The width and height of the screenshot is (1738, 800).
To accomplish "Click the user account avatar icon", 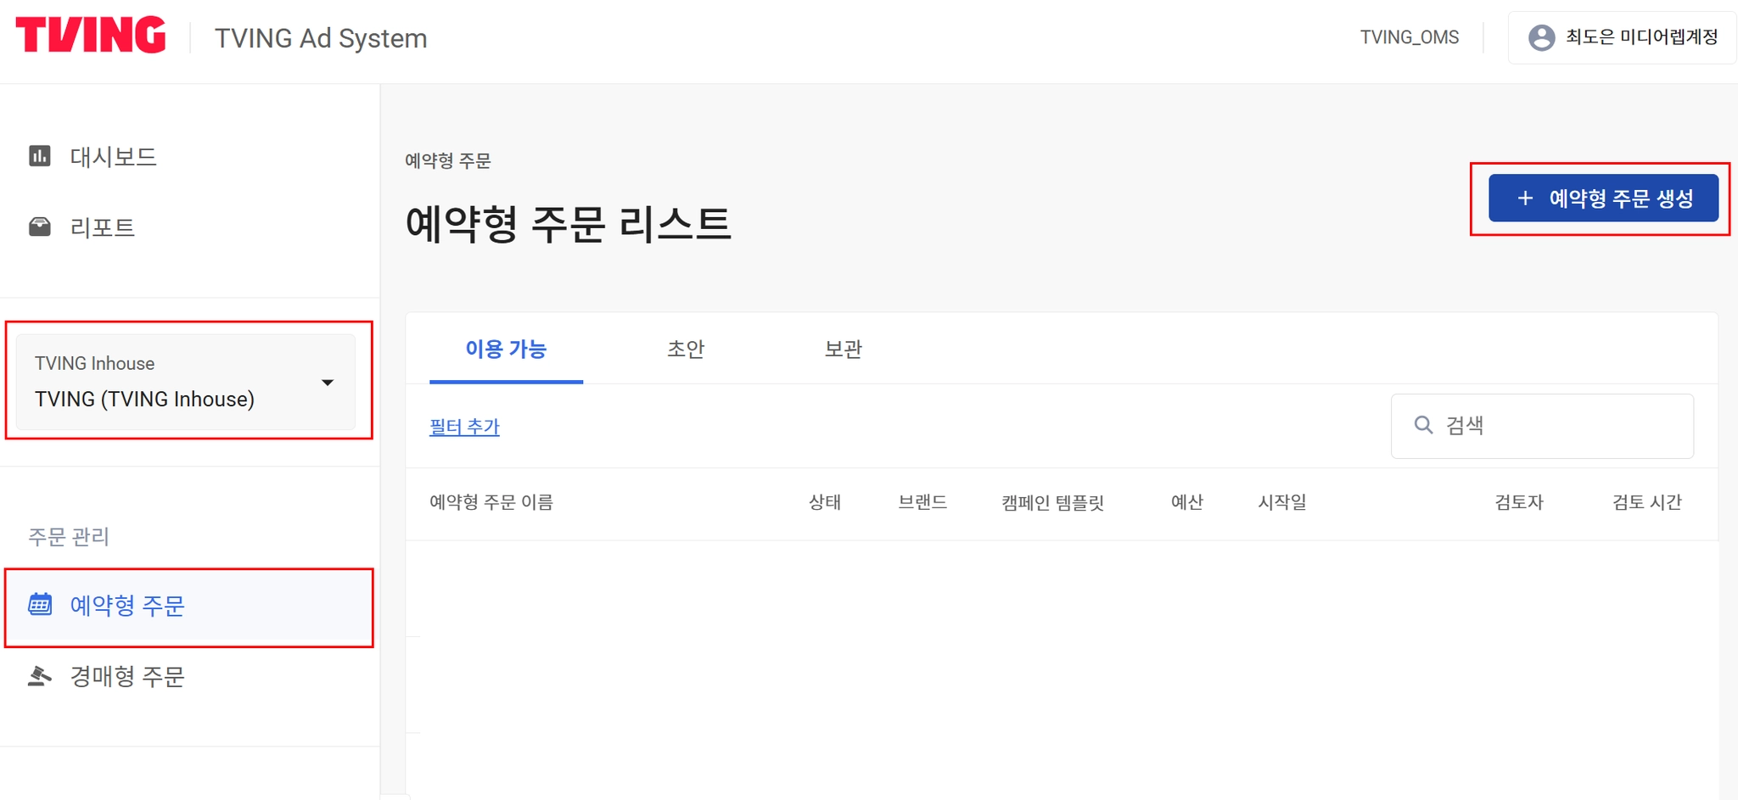I will click(1541, 37).
